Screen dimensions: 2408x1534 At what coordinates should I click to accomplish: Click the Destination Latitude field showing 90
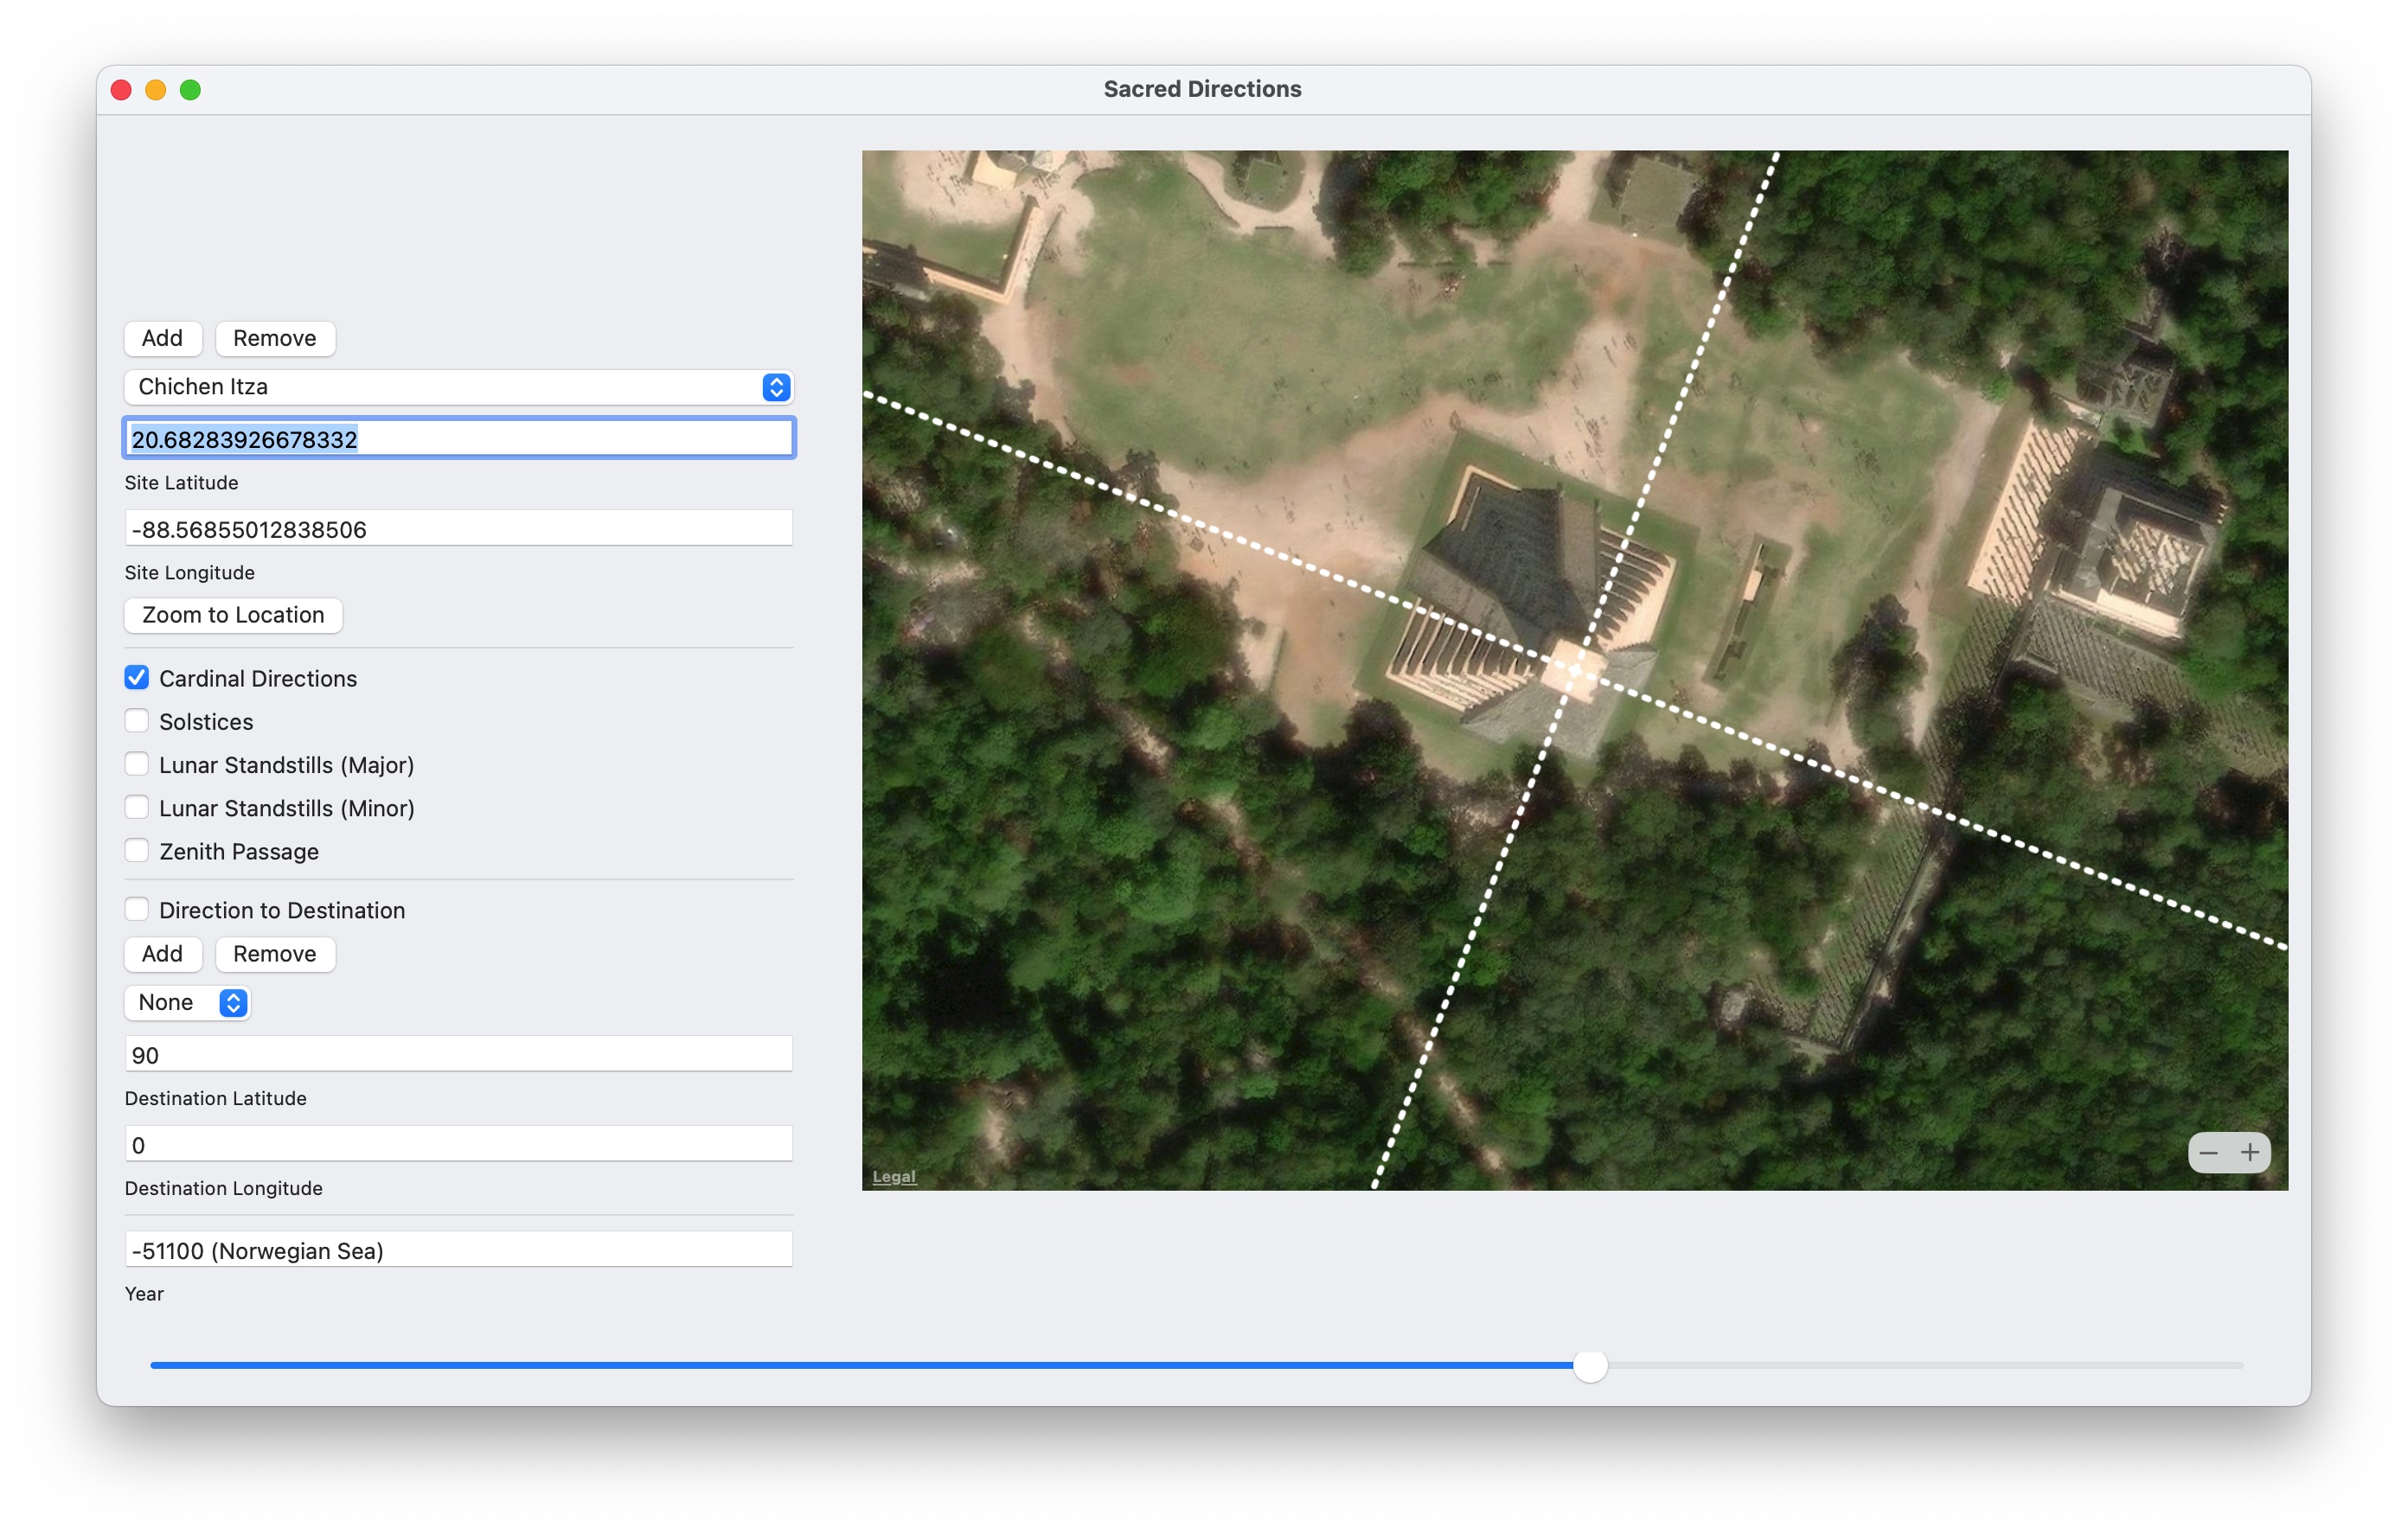click(458, 1054)
